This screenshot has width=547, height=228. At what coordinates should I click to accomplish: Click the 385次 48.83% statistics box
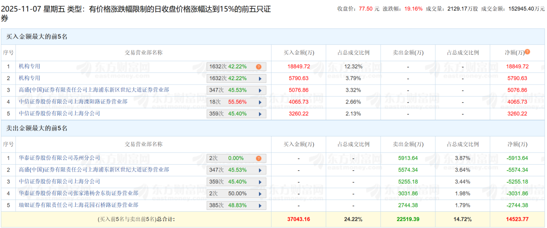pos(233,206)
